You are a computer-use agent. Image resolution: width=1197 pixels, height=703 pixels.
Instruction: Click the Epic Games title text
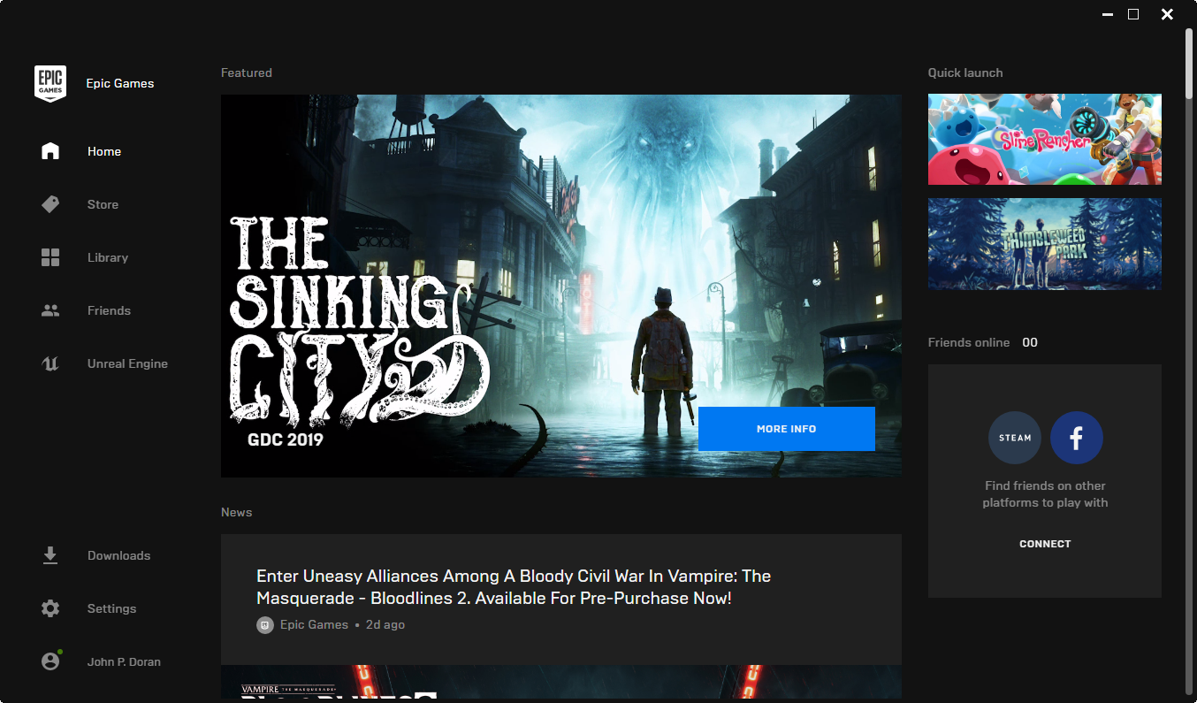pos(120,83)
